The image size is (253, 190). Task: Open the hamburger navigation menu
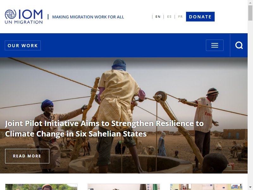click(x=215, y=45)
